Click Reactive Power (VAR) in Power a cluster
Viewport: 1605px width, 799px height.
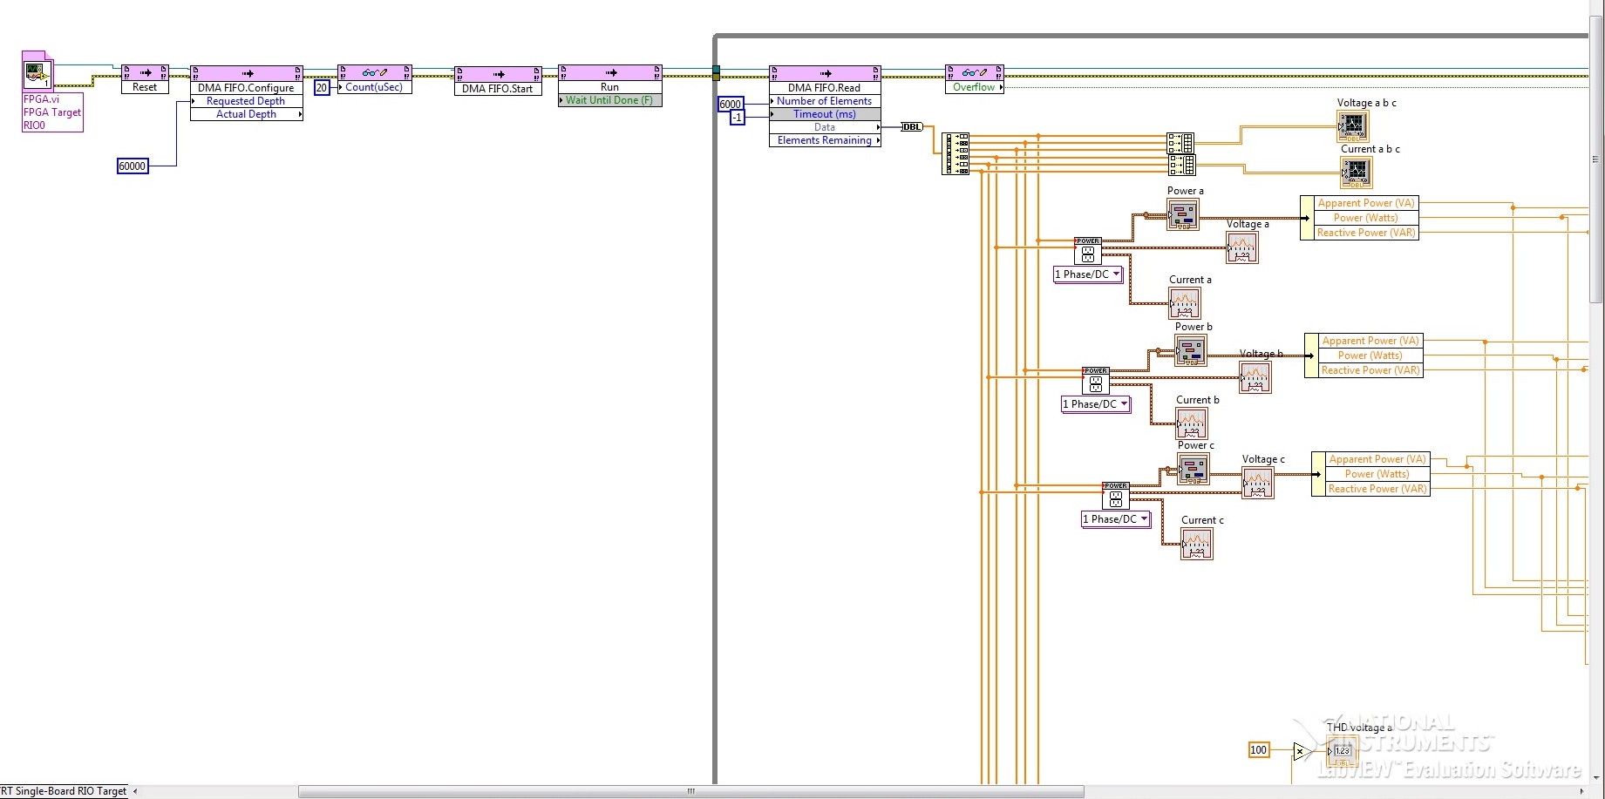[1366, 233]
